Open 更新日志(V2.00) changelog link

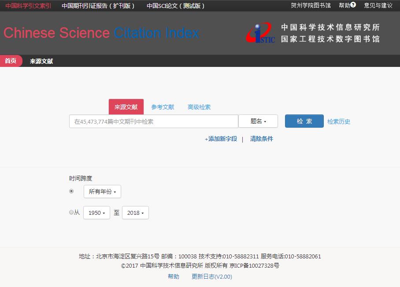212,276
